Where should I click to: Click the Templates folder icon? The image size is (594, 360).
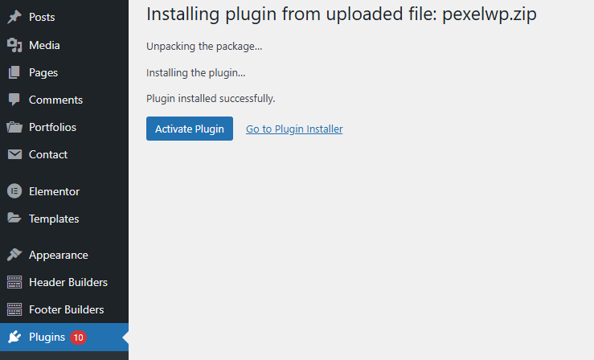coord(14,218)
